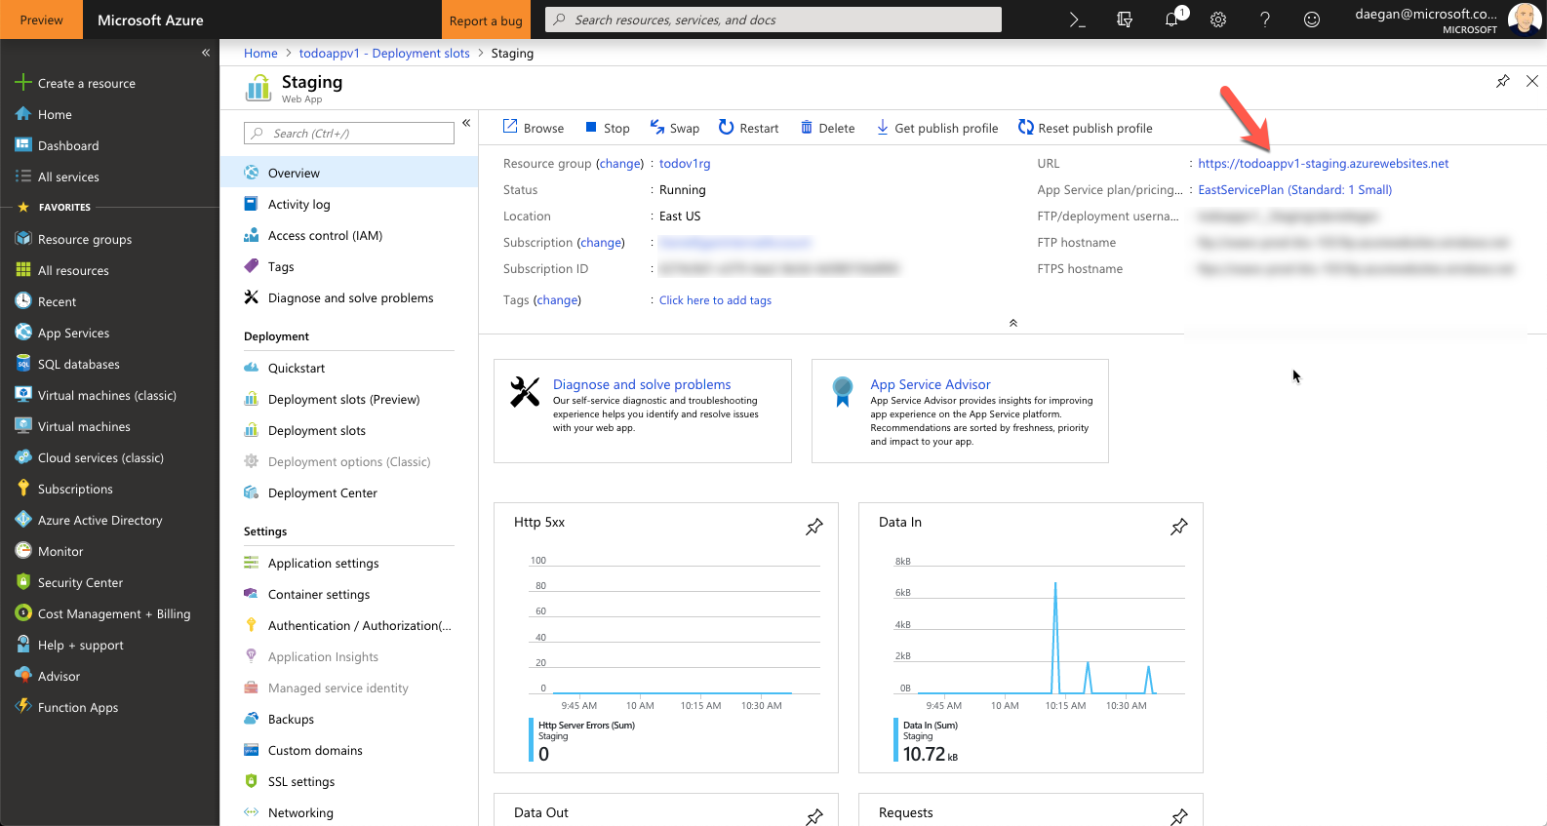Pin the Data Out chart
The image size is (1547, 826).
[x=814, y=816]
